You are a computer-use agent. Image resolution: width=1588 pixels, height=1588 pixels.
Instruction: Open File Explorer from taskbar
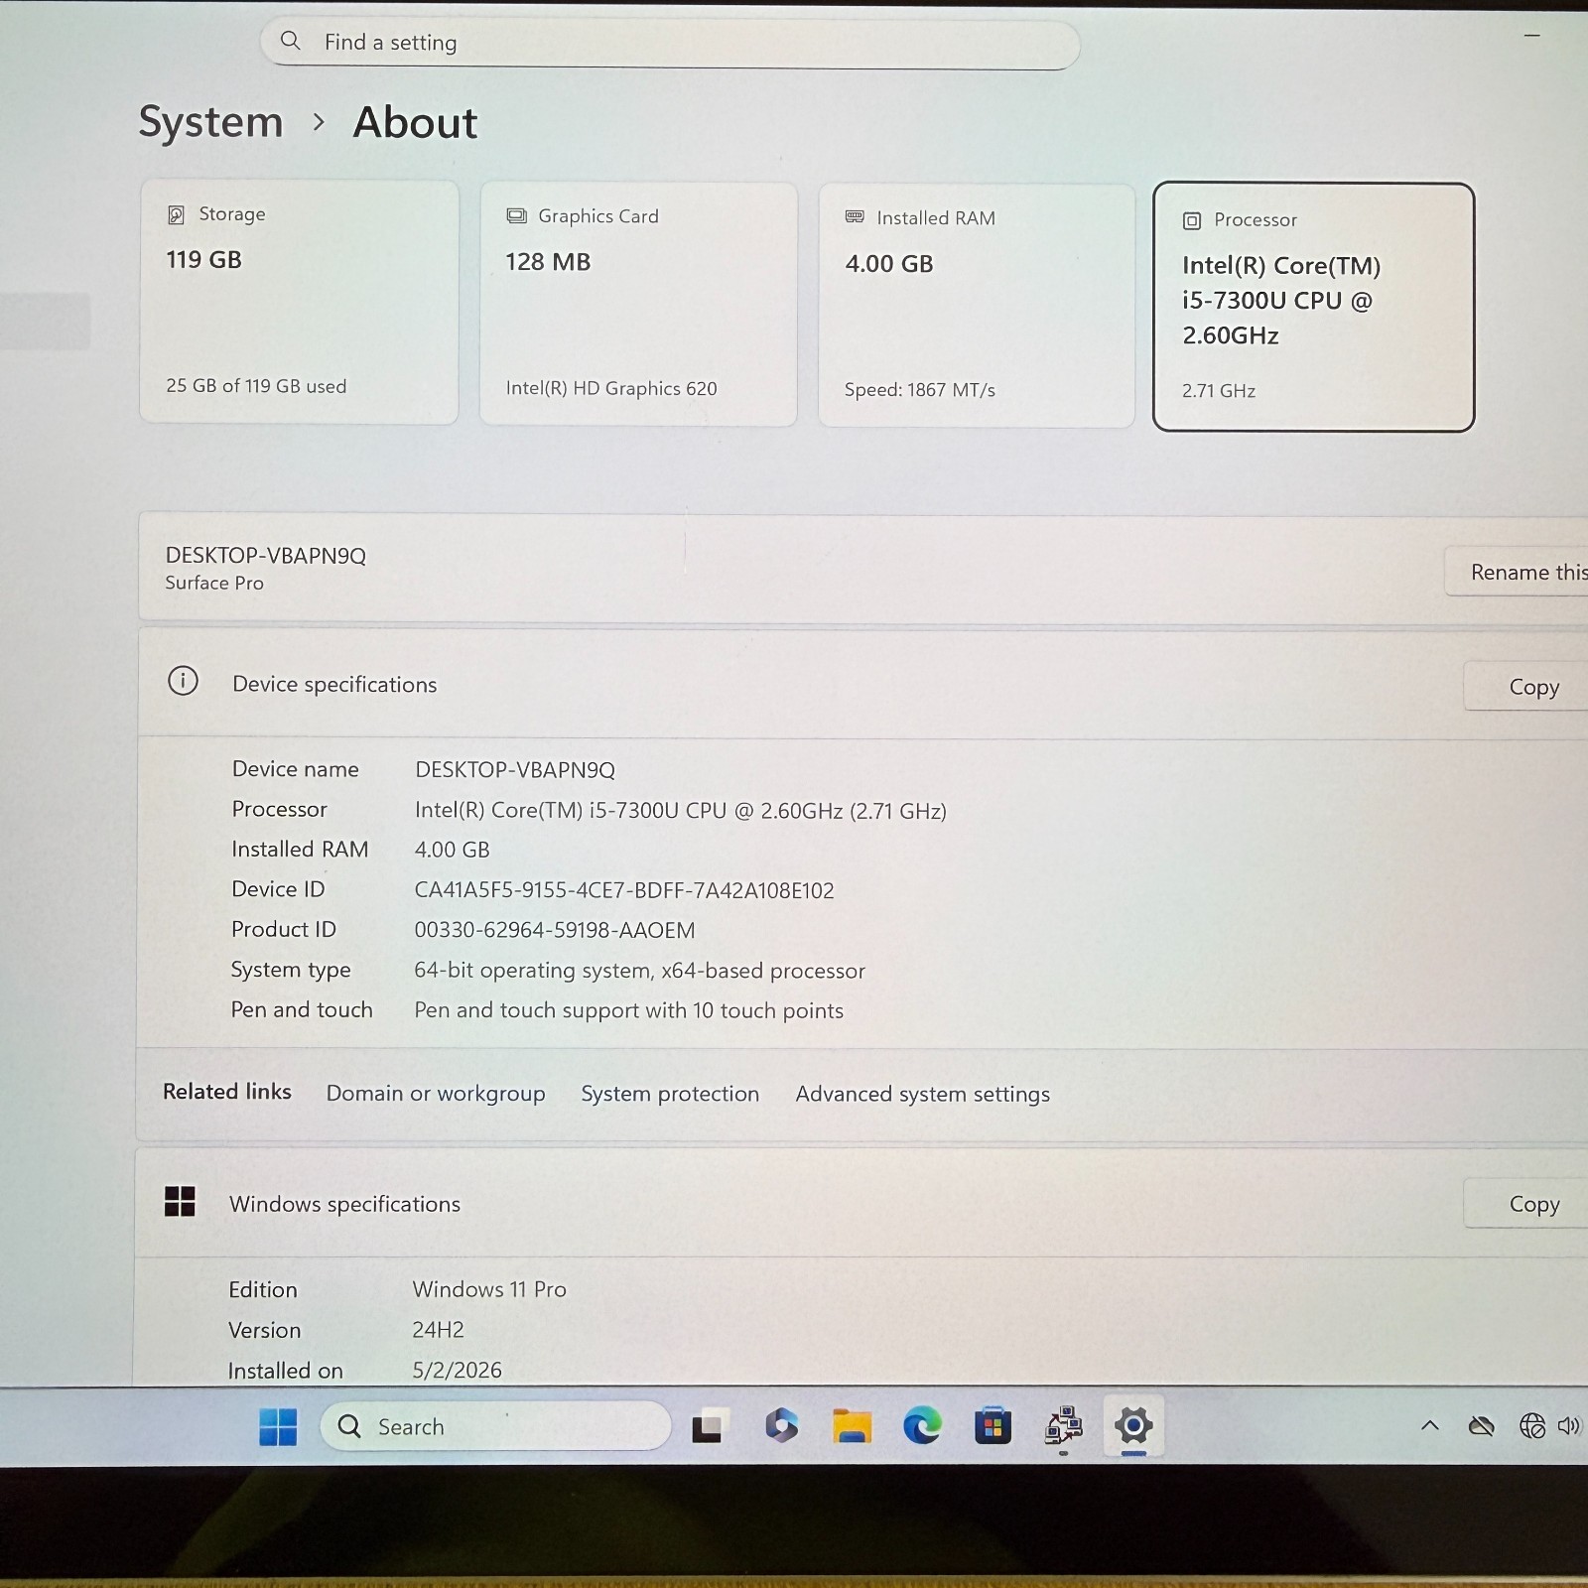point(852,1426)
